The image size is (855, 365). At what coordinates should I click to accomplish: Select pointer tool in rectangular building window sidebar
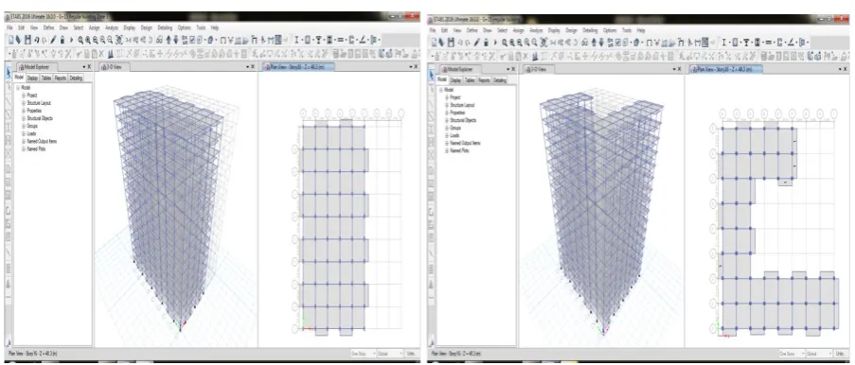click(x=9, y=73)
